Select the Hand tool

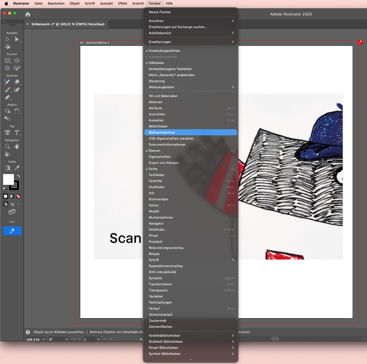point(17,147)
